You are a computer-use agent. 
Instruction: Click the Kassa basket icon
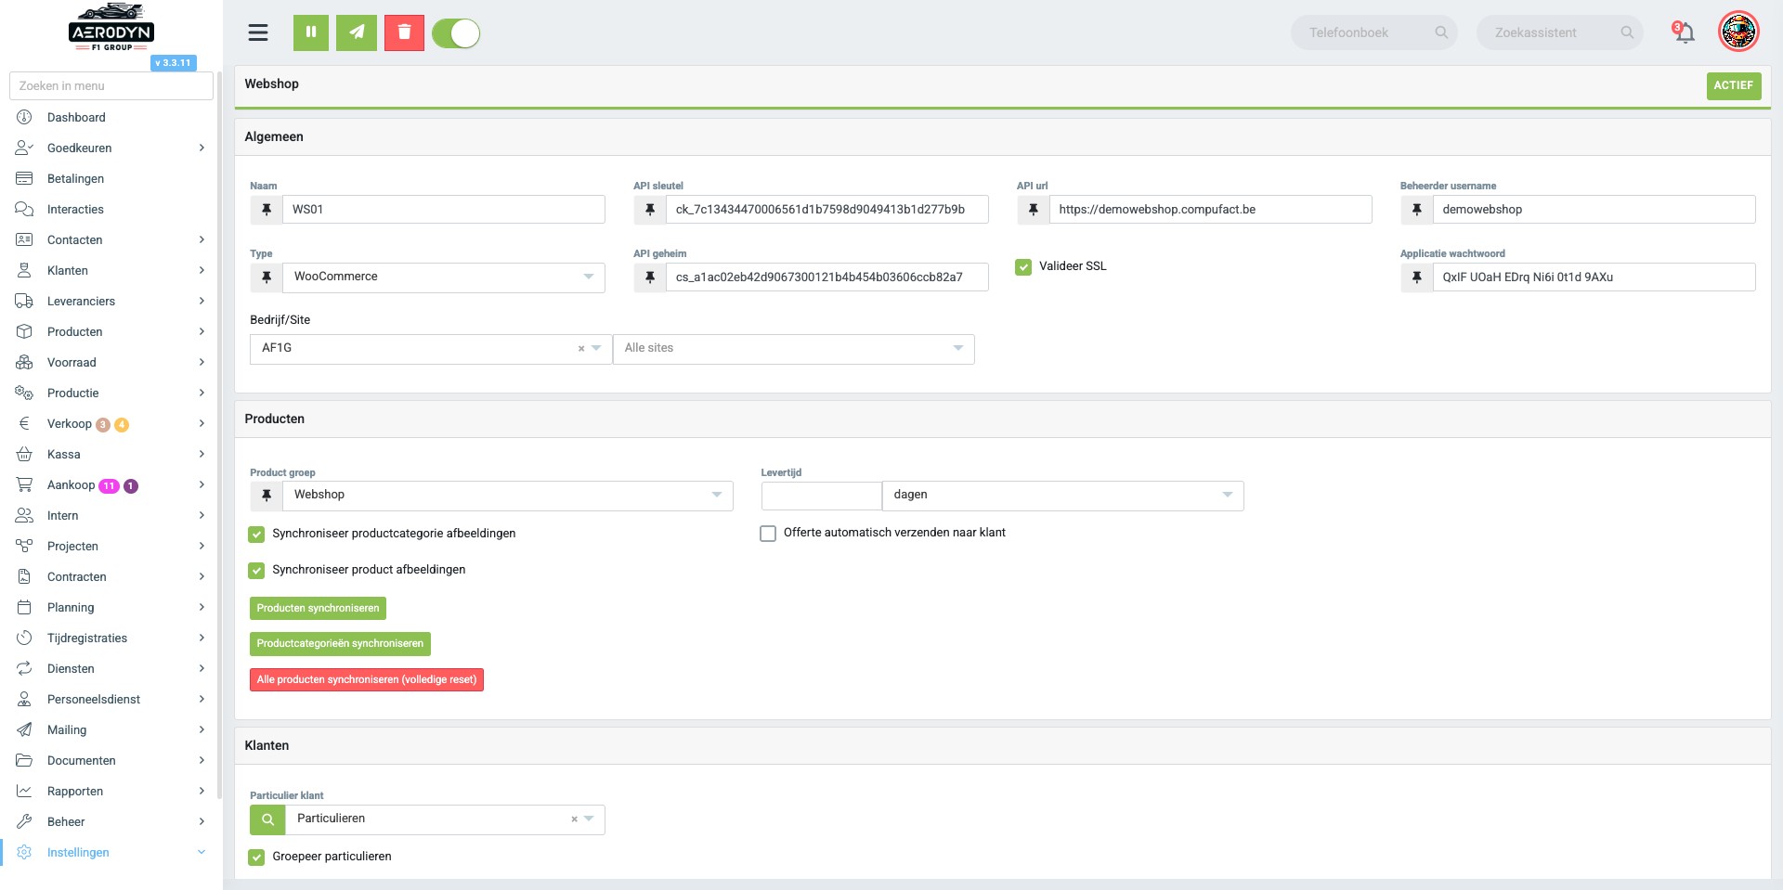point(24,455)
